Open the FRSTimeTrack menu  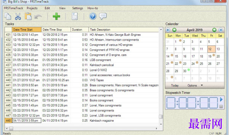coord(13,8)
